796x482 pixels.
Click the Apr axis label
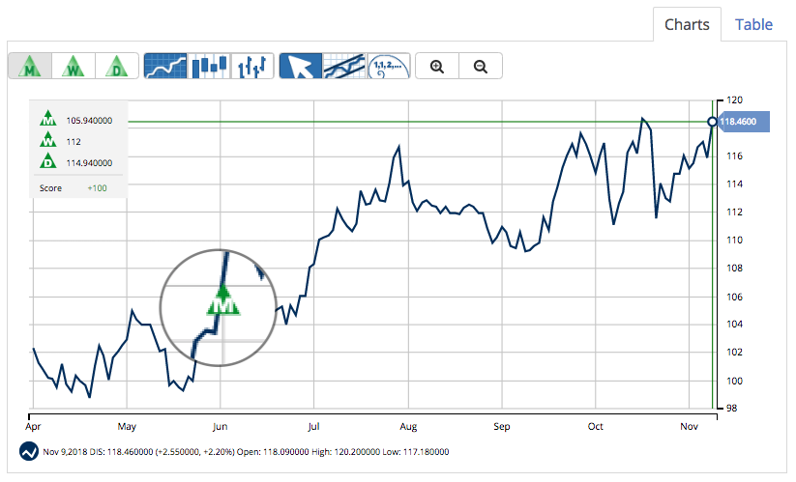coord(33,426)
